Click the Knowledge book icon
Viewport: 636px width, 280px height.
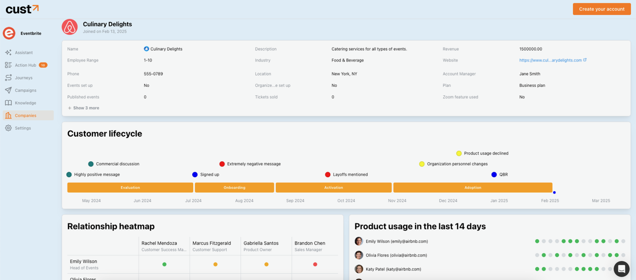tap(8, 103)
